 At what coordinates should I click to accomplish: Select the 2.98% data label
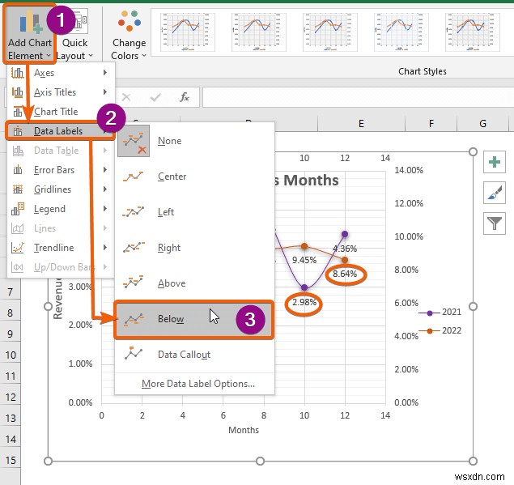pos(304,302)
